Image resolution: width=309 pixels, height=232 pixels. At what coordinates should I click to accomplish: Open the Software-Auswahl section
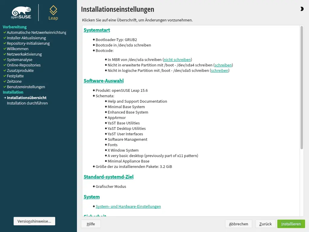(x=104, y=81)
